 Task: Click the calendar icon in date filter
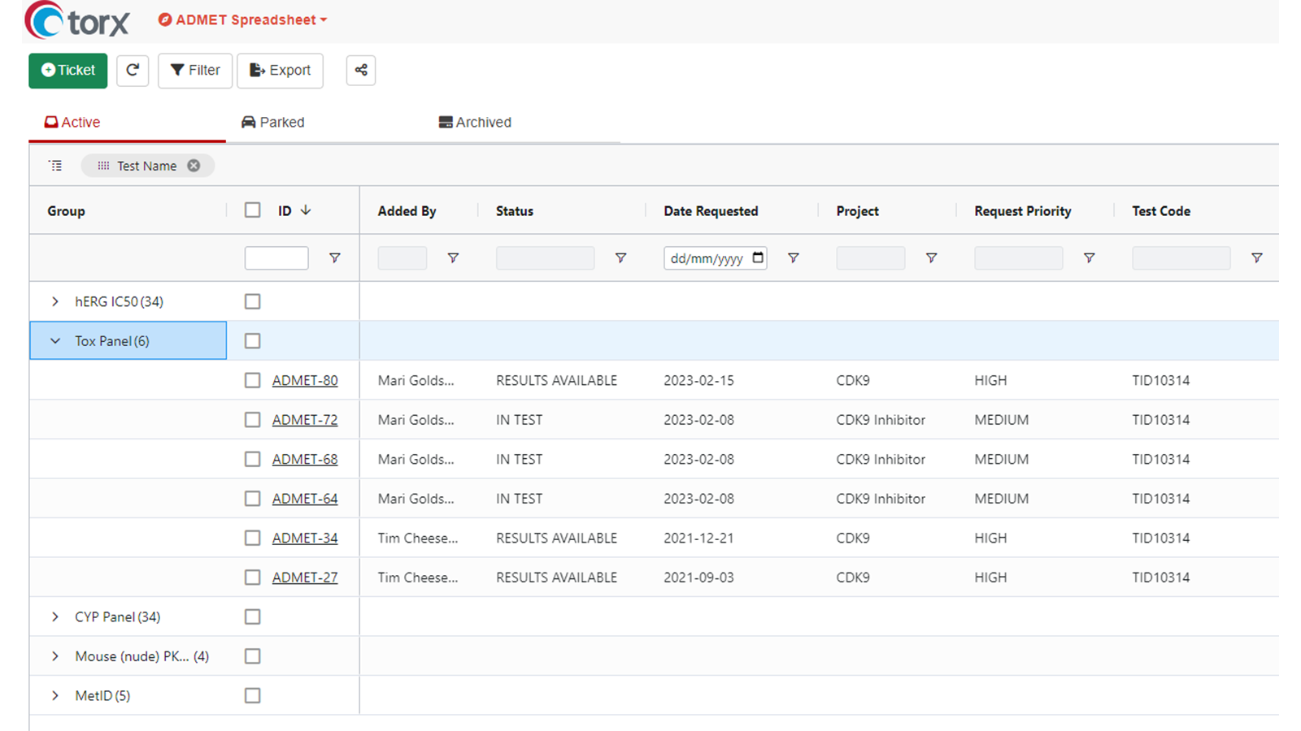pos(758,257)
